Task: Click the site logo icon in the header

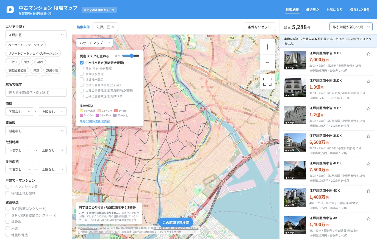Action: (x=10, y=10)
